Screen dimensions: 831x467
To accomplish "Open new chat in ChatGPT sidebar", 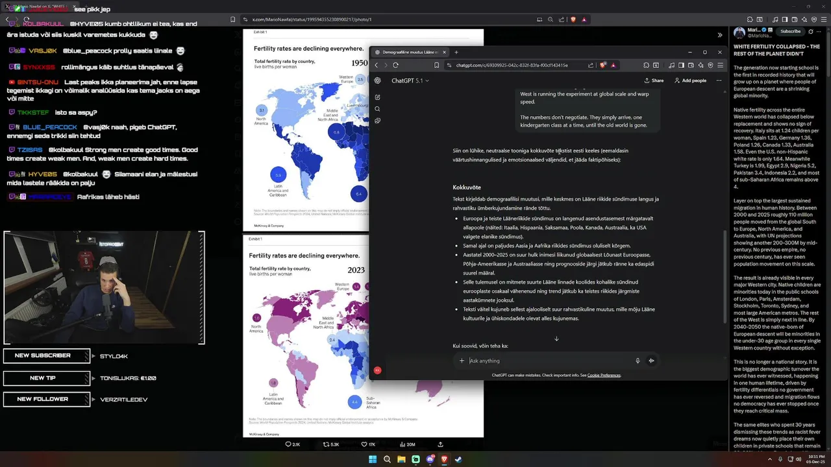I will [x=377, y=97].
